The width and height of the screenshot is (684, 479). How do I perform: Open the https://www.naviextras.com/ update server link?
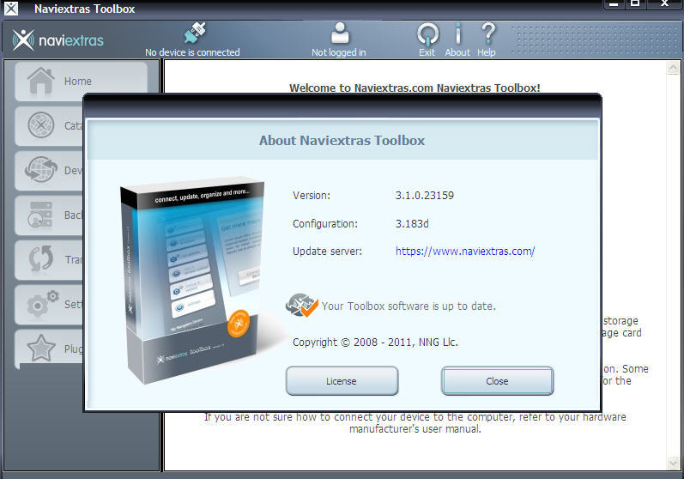coord(465,252)
